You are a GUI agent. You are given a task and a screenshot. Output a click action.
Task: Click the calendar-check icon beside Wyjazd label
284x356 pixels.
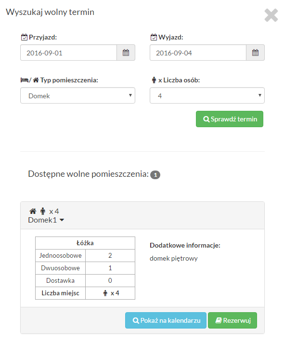154,37
